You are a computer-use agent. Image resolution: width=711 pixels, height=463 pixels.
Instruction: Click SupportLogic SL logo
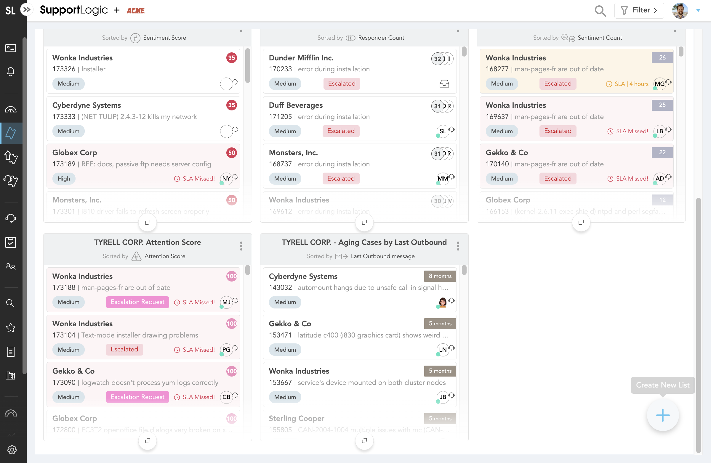10,11
